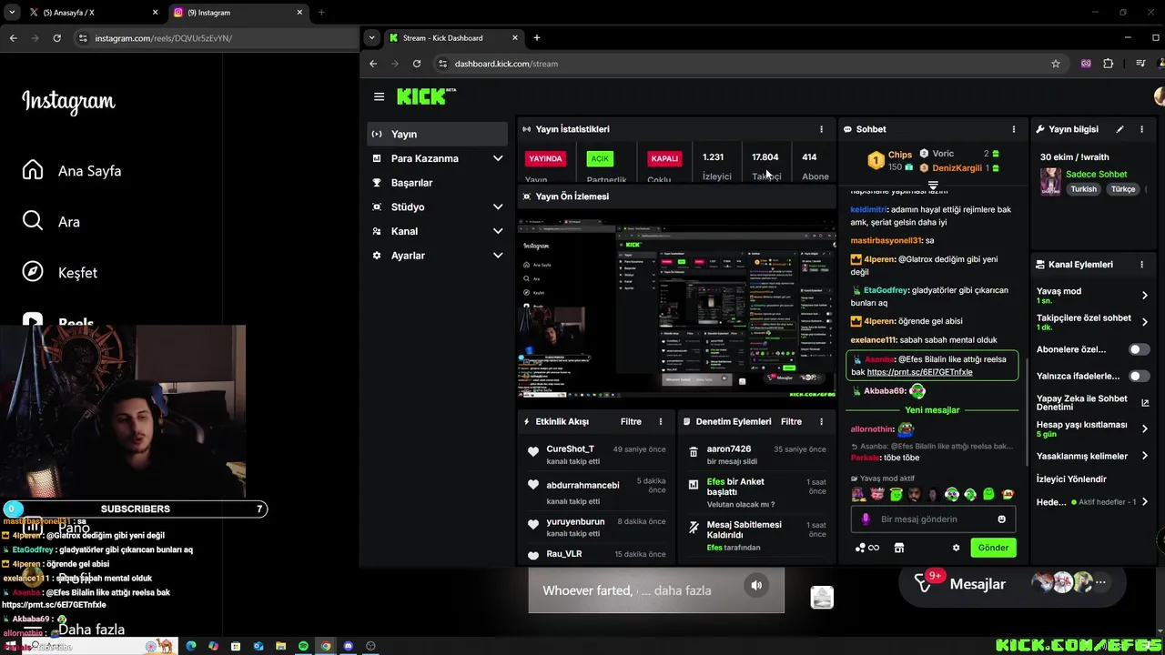Click the YAYINDA status badge
The width and height of the screenshot is (1165, 655).
(x=545, y=158)
